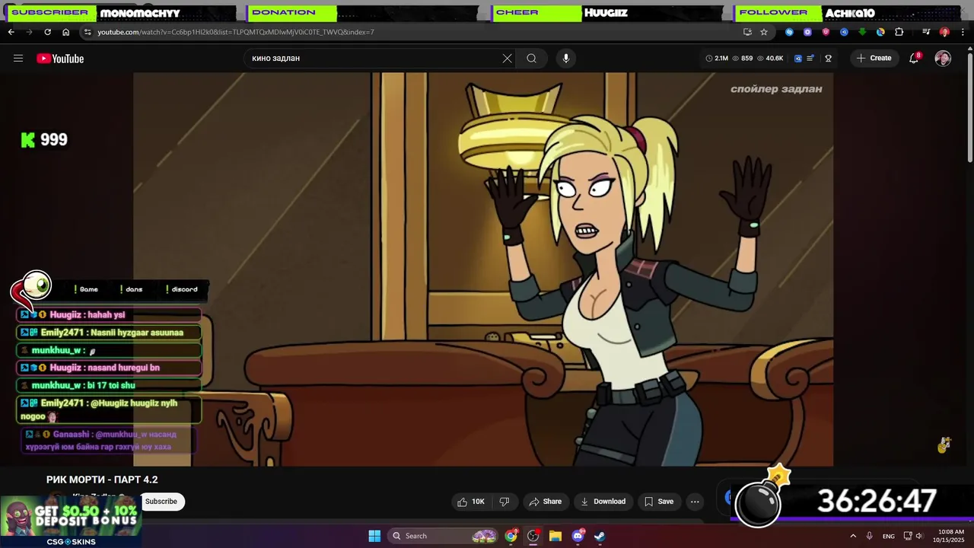The image size is (974, 548).
Task: Click the 859 views statistic
Action: pos(742,59)
